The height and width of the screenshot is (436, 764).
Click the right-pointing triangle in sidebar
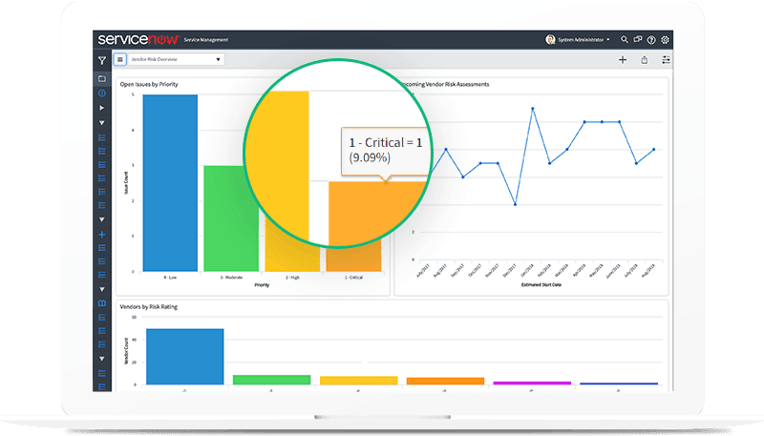click(102, 108)
